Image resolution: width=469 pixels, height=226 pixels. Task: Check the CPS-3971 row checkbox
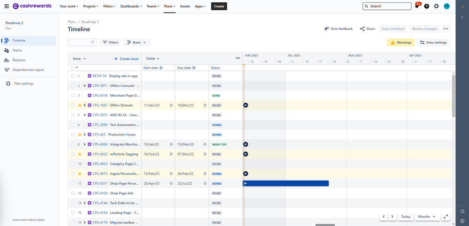coord(73,86)
